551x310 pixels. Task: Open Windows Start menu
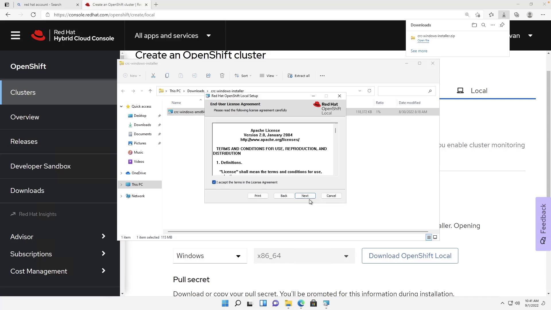click(225, 303)
